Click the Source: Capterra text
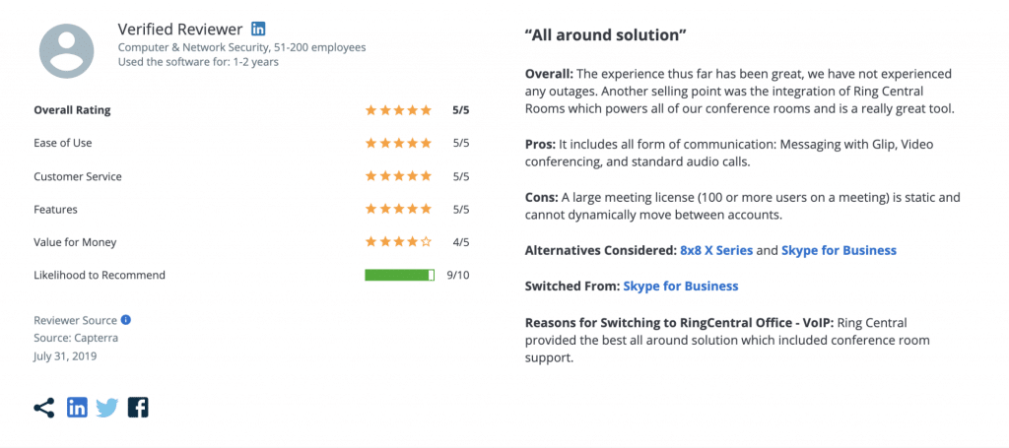 (76, 338)
